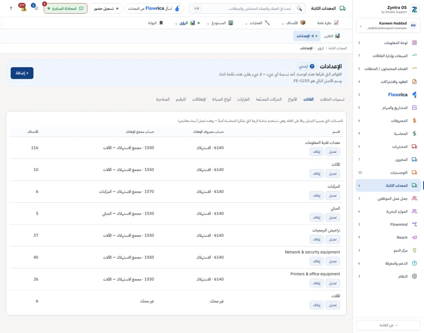Click the جمل عمل الموظفين people icon
This screenshot has width=424, height=333.
(414, 198)
